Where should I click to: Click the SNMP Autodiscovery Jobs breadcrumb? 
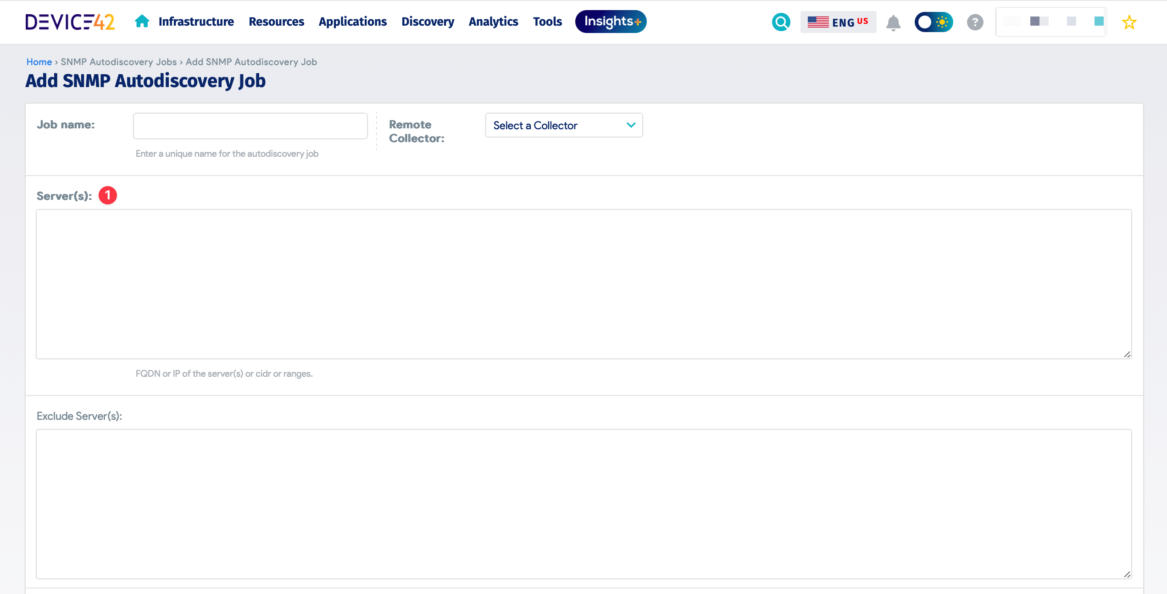tap(118, 62)
